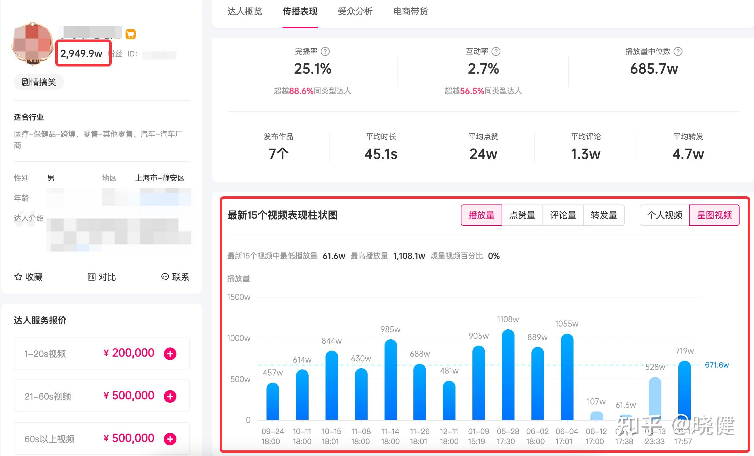Image resolution: width=754 pixels, height=456 pixels.
Task: Click the 10-15 bar labeled 844w
Action: tap(332, 385)
